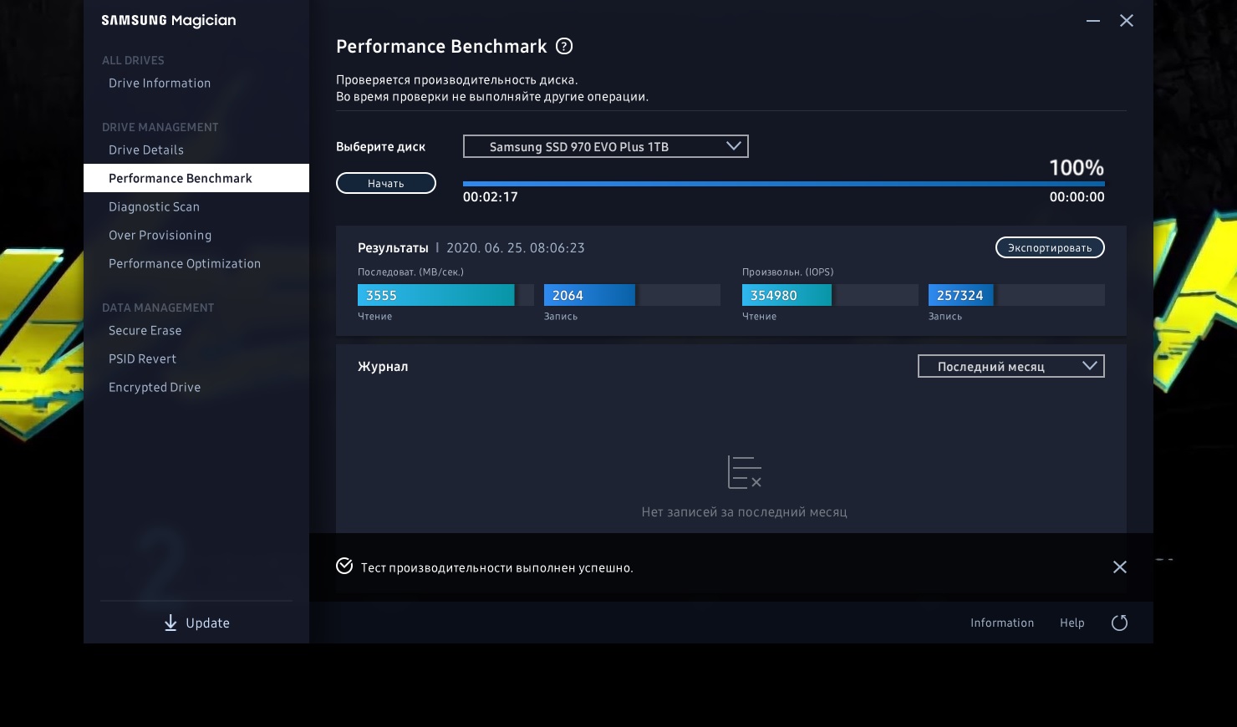Click the elapsed time 00:02:17
This screenshot has height=727, width=1237.
(491, 197)
